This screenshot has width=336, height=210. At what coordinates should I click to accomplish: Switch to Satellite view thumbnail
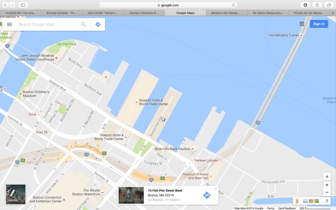16,194
